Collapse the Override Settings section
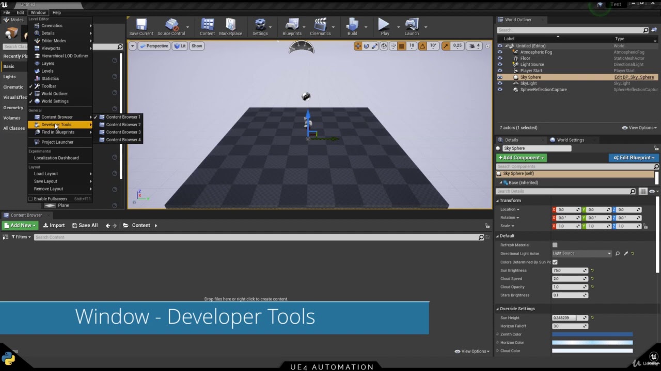The image size is (661, 371). [498, 309]
